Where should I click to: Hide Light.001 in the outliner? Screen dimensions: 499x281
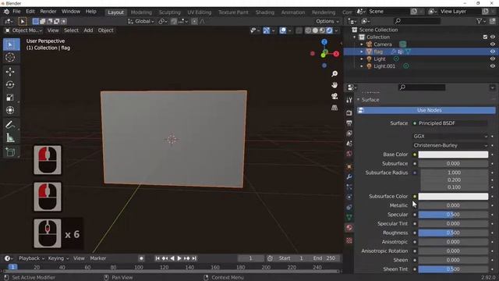click(492, 66)
